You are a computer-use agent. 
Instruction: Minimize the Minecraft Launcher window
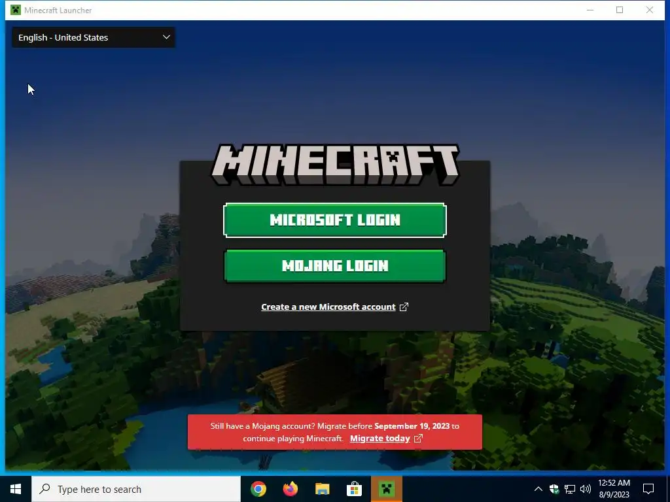pos(591,10)
